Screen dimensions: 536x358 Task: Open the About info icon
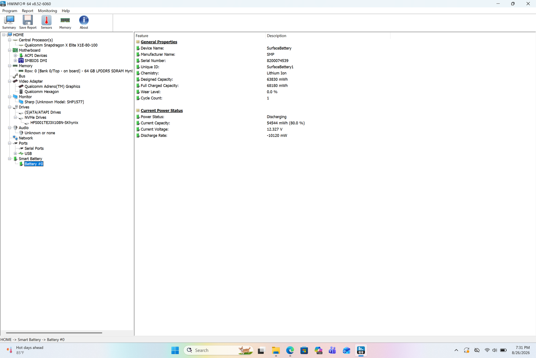tap(84, 22)
